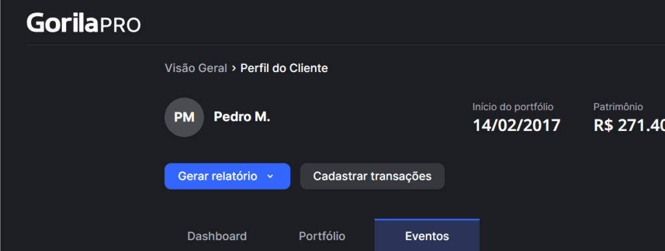665x251 pixels.
Task: Click the Patrimônio value in R$
Action: pyautogui.click(x=629, y=126)
